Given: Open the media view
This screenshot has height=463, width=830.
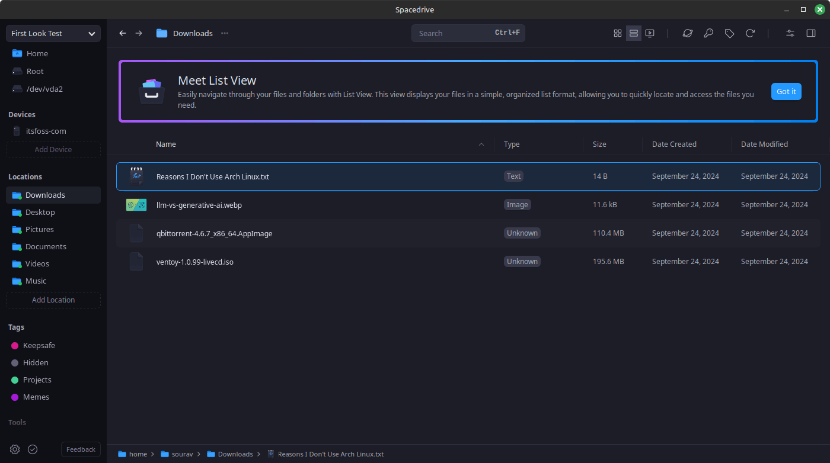Looking at the screenshot, I should (650, 33).
